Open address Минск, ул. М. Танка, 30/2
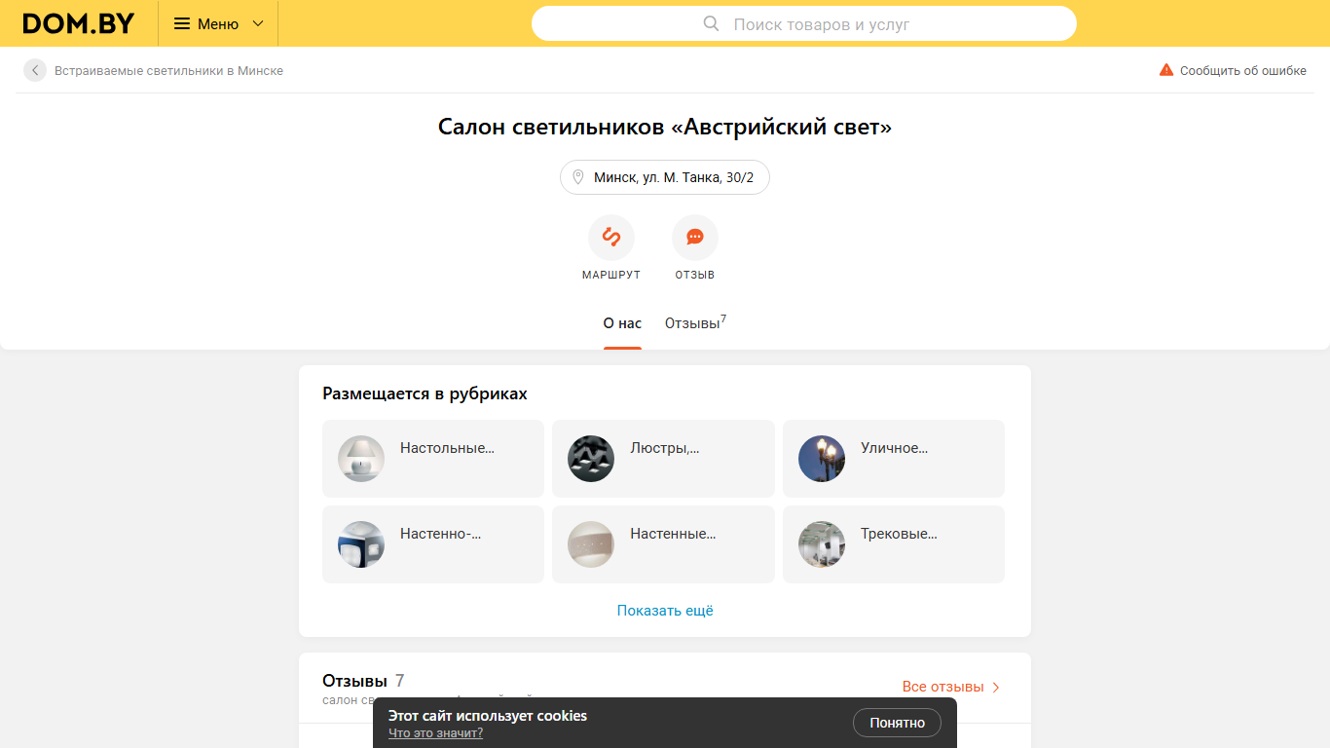Viewport: 1330px width, 748px height. point(665,177)
